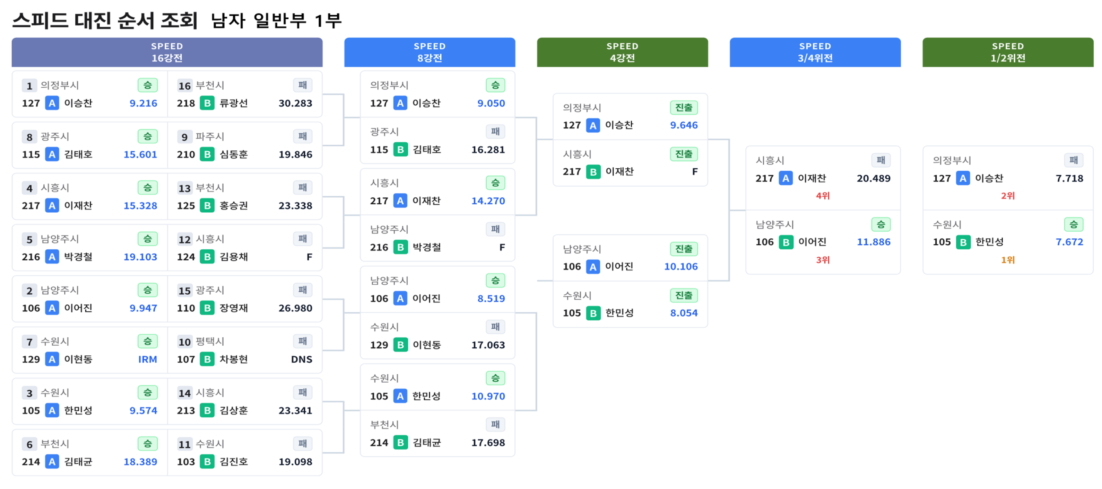Click the 패 badge in 홍승권's 부천시 entry
The height and width of the screenshot is (489, 1102).
[302, 188]
